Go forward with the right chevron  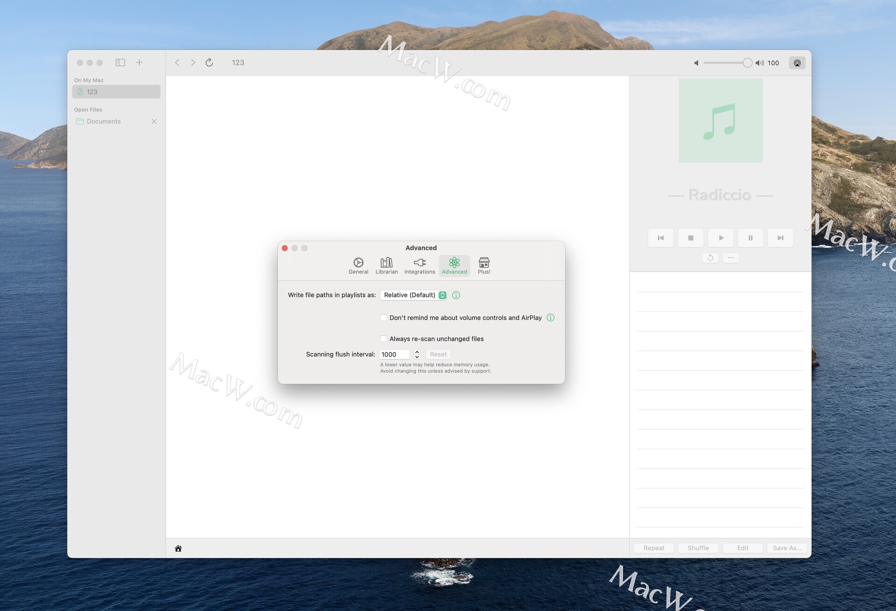pos(193,62)
